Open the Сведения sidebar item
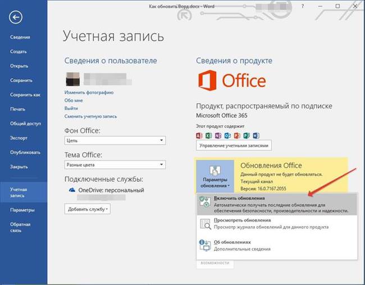 tap(20, 37)
